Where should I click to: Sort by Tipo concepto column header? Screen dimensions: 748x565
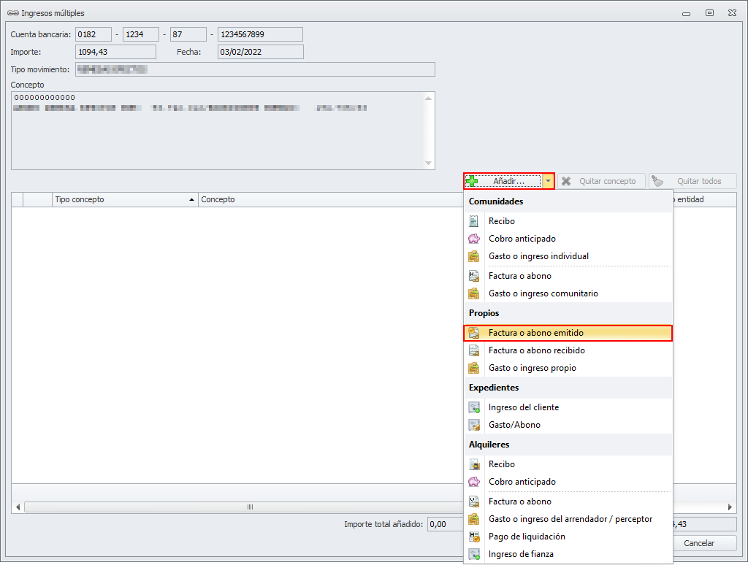tap(125, 200)
